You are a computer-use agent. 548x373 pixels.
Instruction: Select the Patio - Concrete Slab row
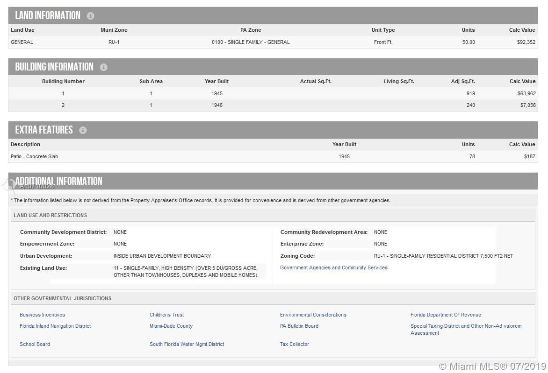35,157
